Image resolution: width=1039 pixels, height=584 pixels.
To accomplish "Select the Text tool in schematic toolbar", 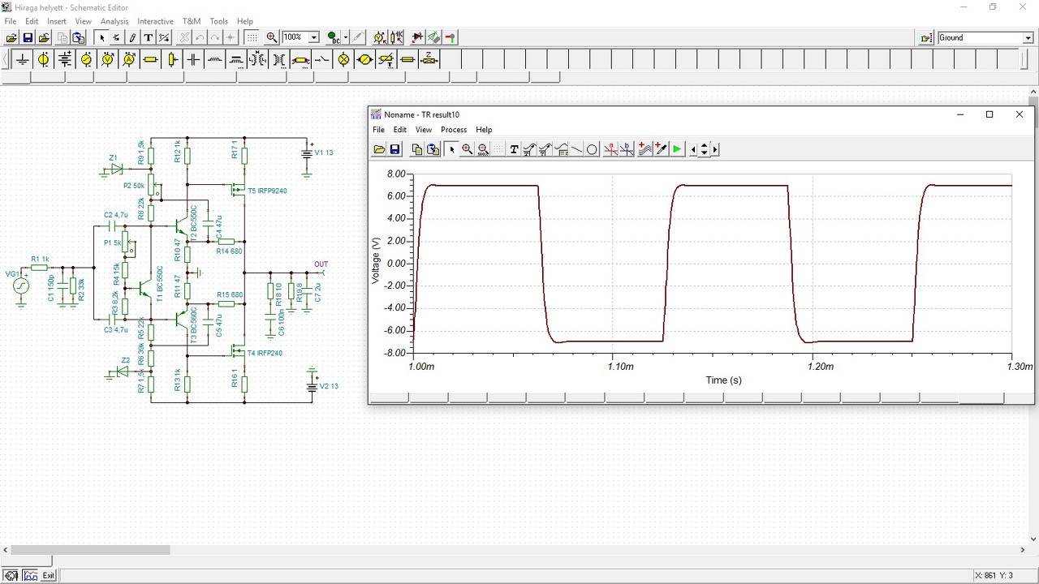I will (x=149, y=37).
